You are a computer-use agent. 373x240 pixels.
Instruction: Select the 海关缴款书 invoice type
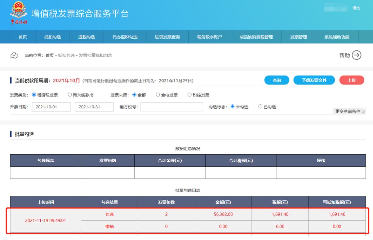[x=70, y=95]
